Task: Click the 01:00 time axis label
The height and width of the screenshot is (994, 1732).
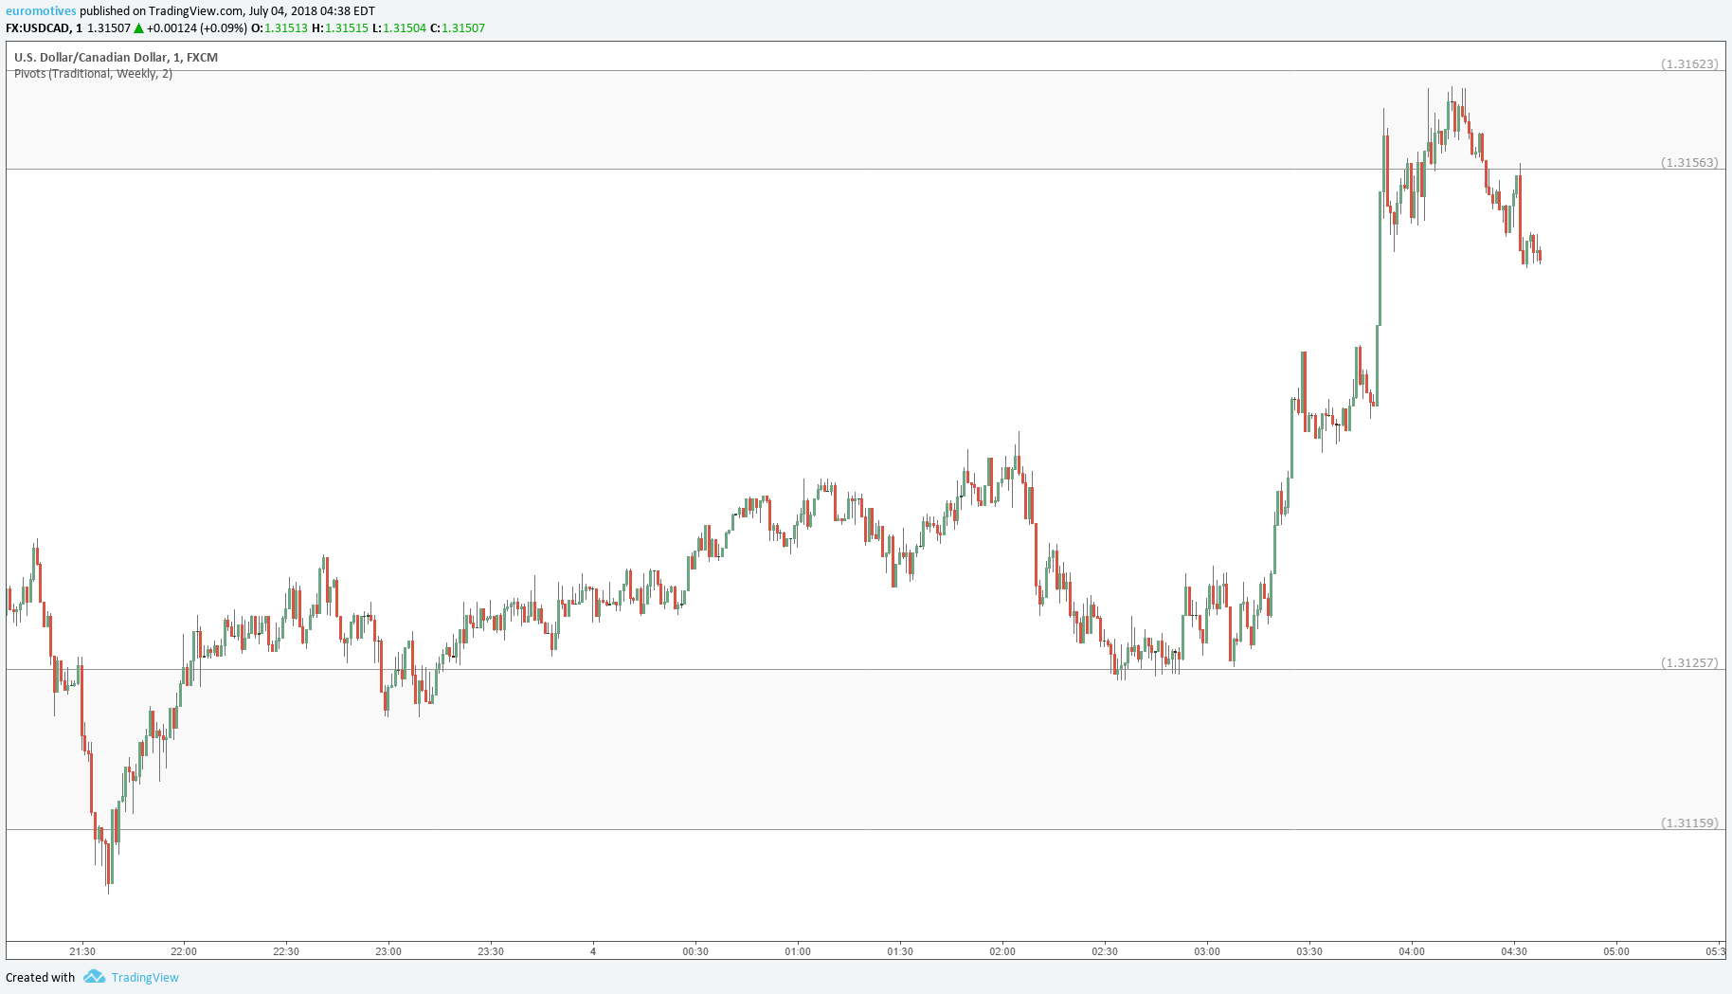Action: point(798,951)
